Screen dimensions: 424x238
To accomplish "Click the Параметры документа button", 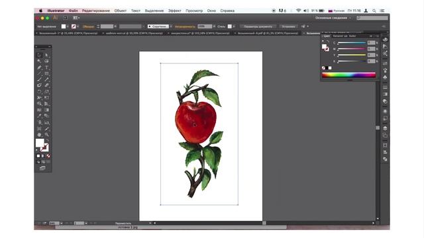I will (258, 26).
